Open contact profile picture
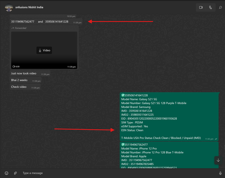The width and height of the screenshot is (225, 178). pos(9,7)
